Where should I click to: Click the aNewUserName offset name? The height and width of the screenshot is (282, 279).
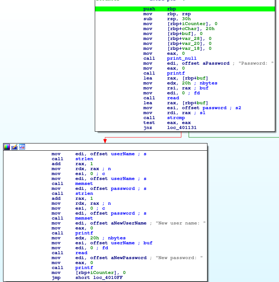pyautogui.click(x=129, y=223)
